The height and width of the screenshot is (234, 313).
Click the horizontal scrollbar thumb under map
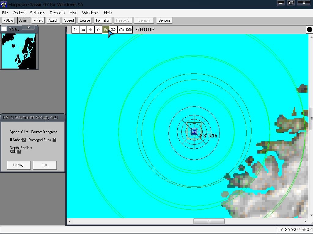(x=209, y=222)
